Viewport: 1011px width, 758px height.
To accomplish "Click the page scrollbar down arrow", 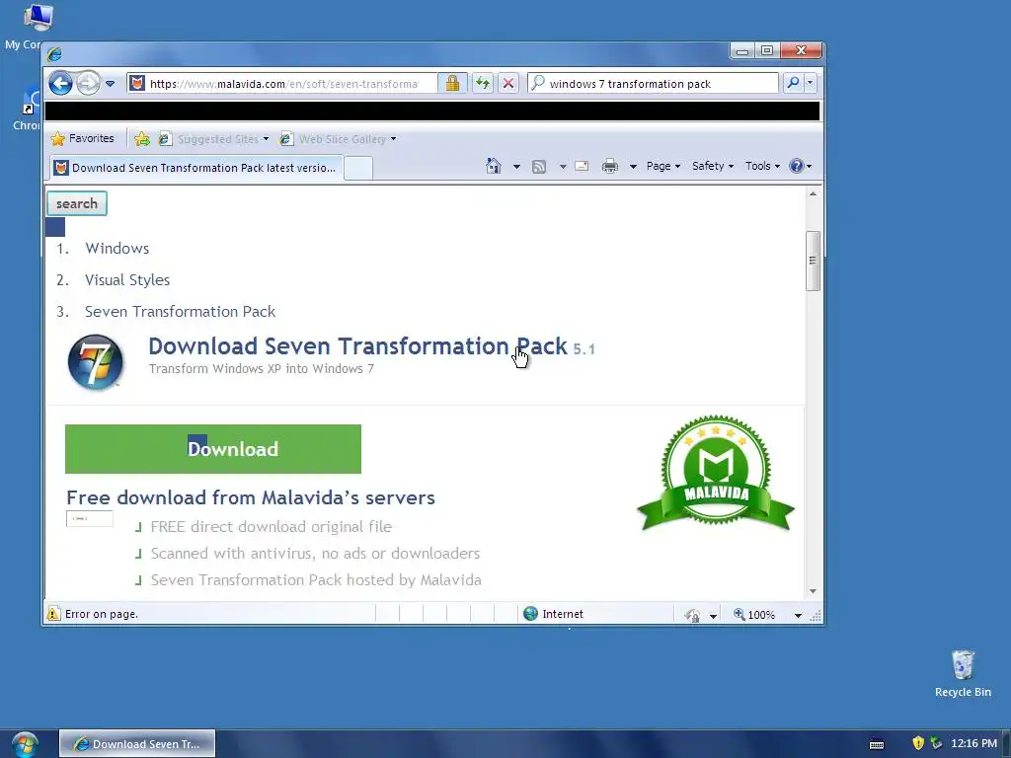I will (x=814, y=591).
